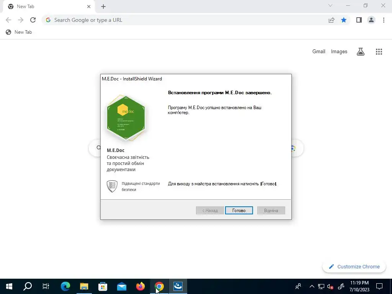This screenshot has height=294, width=392.
Task: Click Customize Chrome button
Action: click(354, 266)
